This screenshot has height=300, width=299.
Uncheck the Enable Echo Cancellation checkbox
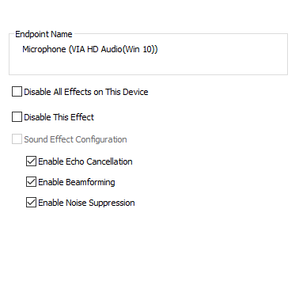click(31, 161)
